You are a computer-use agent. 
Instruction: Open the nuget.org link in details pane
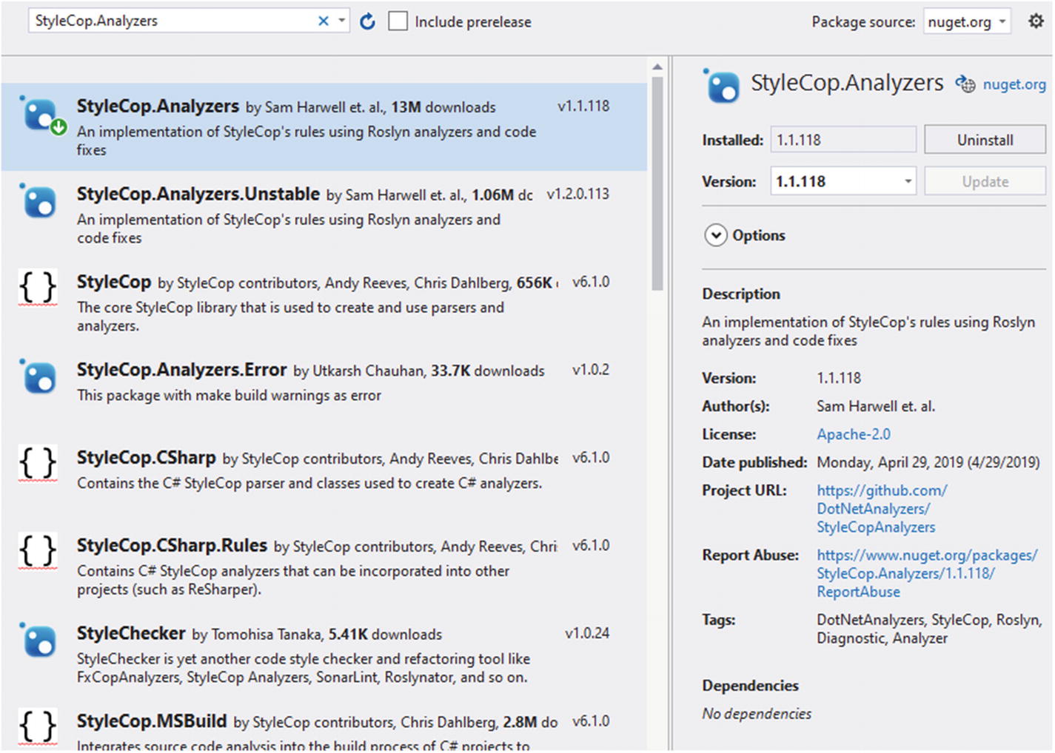coord(1014,84)
